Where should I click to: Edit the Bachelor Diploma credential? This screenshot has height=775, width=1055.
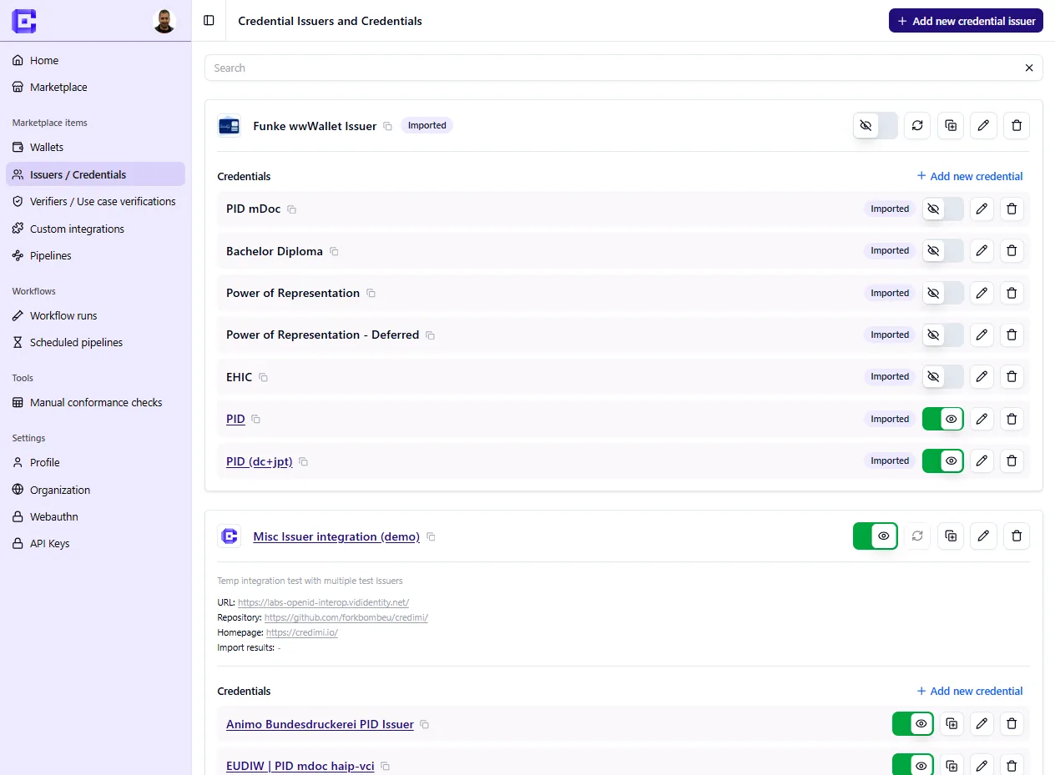pyautogui.click(x=982, y=250)
